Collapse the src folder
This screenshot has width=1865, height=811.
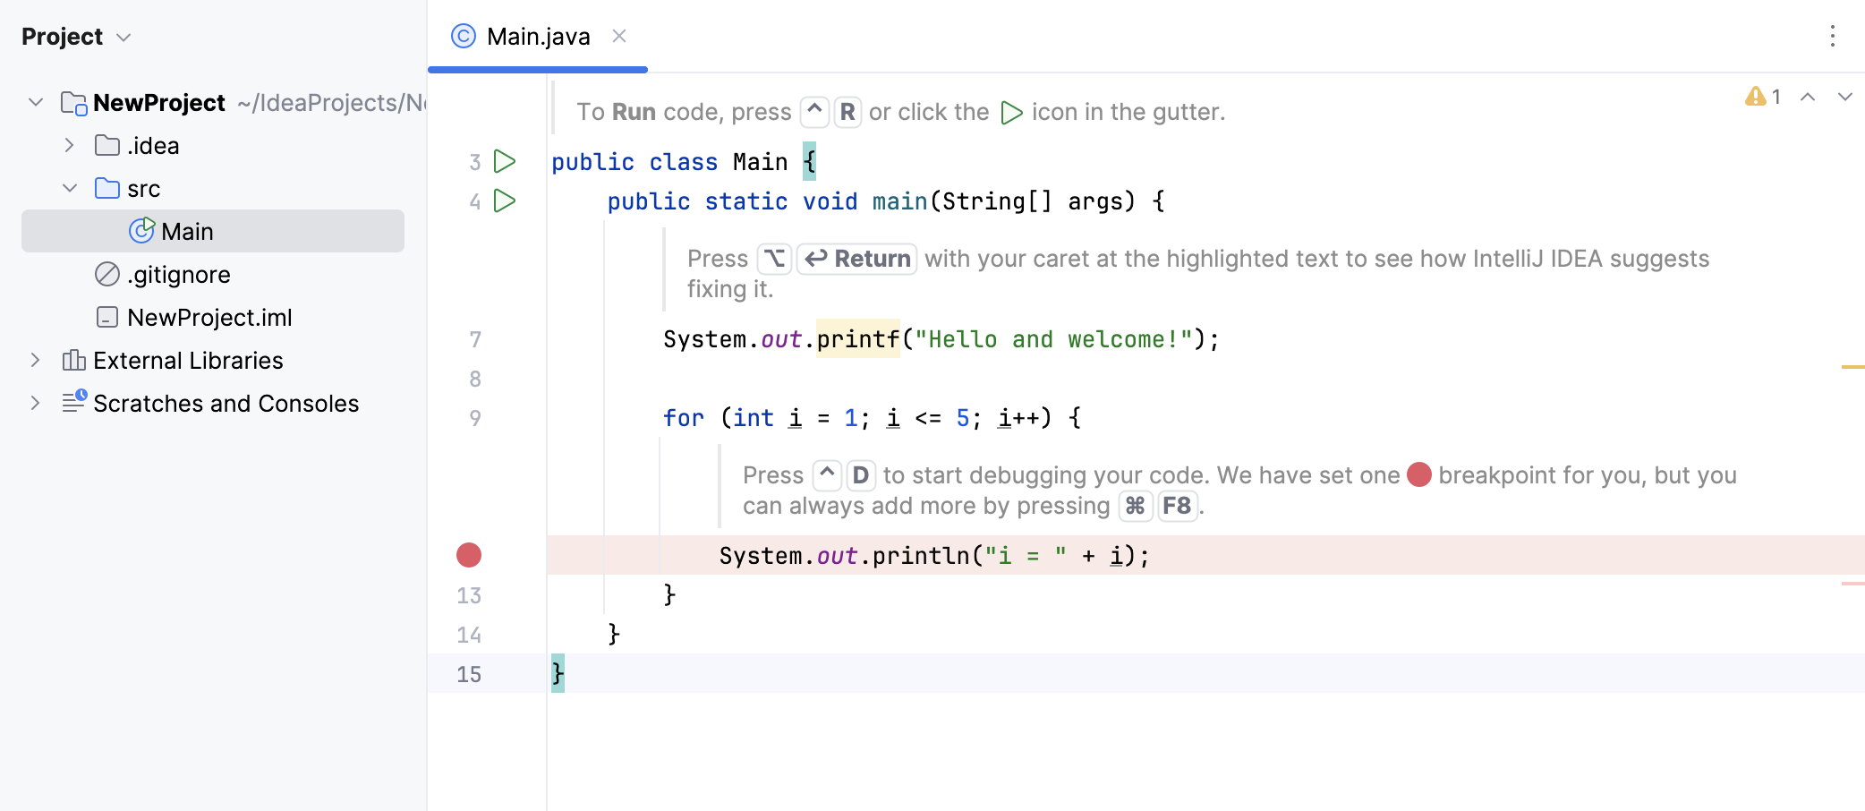[x=69, y=188]
